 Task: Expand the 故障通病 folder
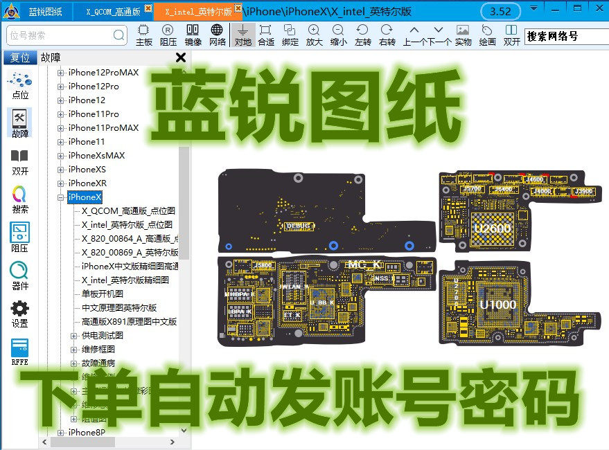tap(74, 363)
